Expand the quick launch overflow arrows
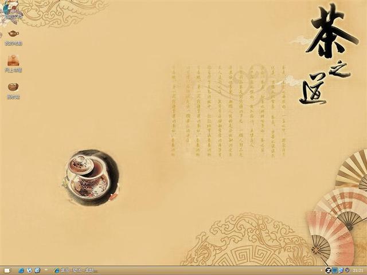Image resolution: width=367 pixels, height=275 pixels. 46,270
